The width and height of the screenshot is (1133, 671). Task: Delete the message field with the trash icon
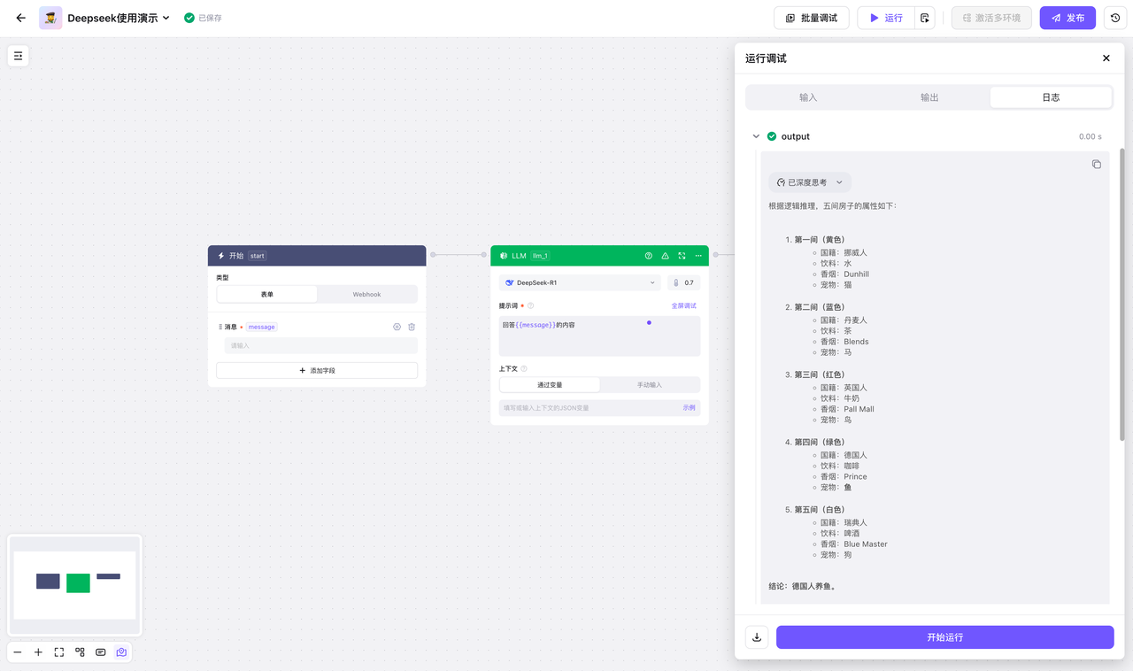[x=412, y=327]
